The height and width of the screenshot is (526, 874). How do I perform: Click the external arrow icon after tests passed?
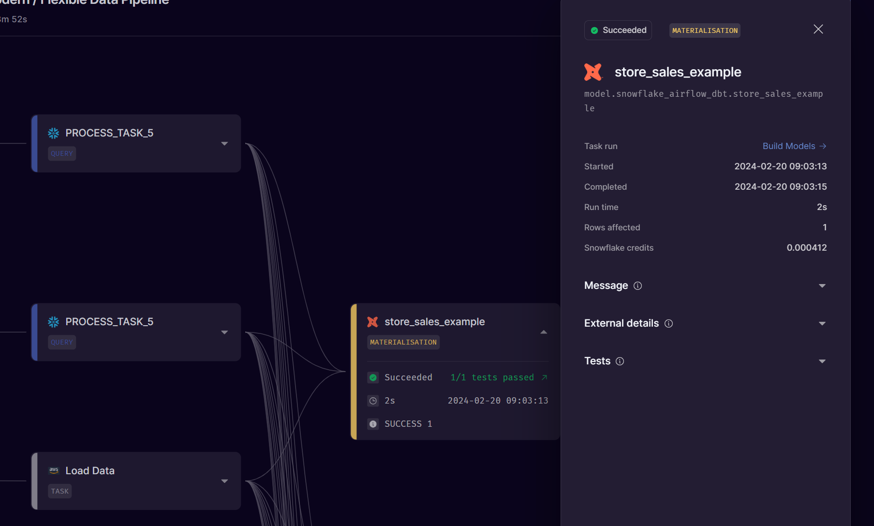pyautogui.click(x=544, y=377)
